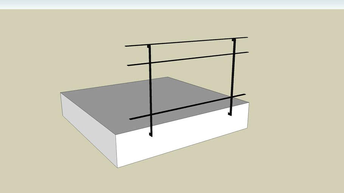This screenshot has height=193, width=344.
Task: Click the right vertical railing post
Action: [x=232, y=75]
